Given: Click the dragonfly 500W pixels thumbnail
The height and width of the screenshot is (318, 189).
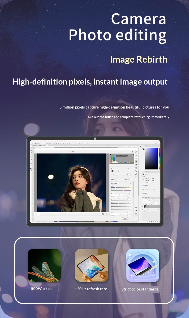Looking at the screenshot, I should [x=44, y=265].
